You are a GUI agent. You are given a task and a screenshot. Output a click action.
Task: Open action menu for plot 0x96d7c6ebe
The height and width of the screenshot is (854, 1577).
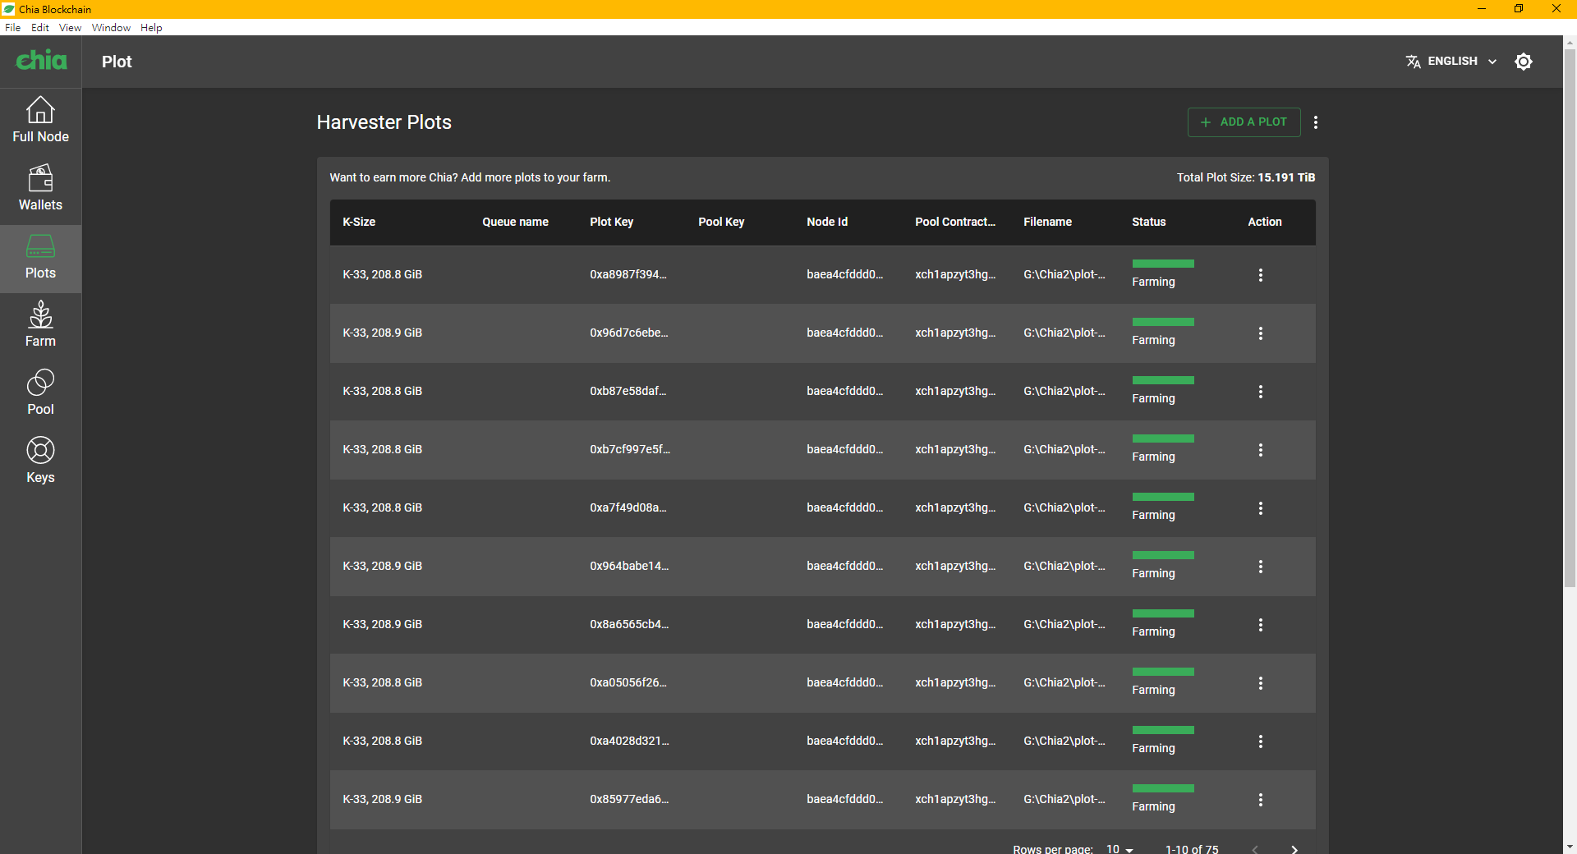(1261, 333)
